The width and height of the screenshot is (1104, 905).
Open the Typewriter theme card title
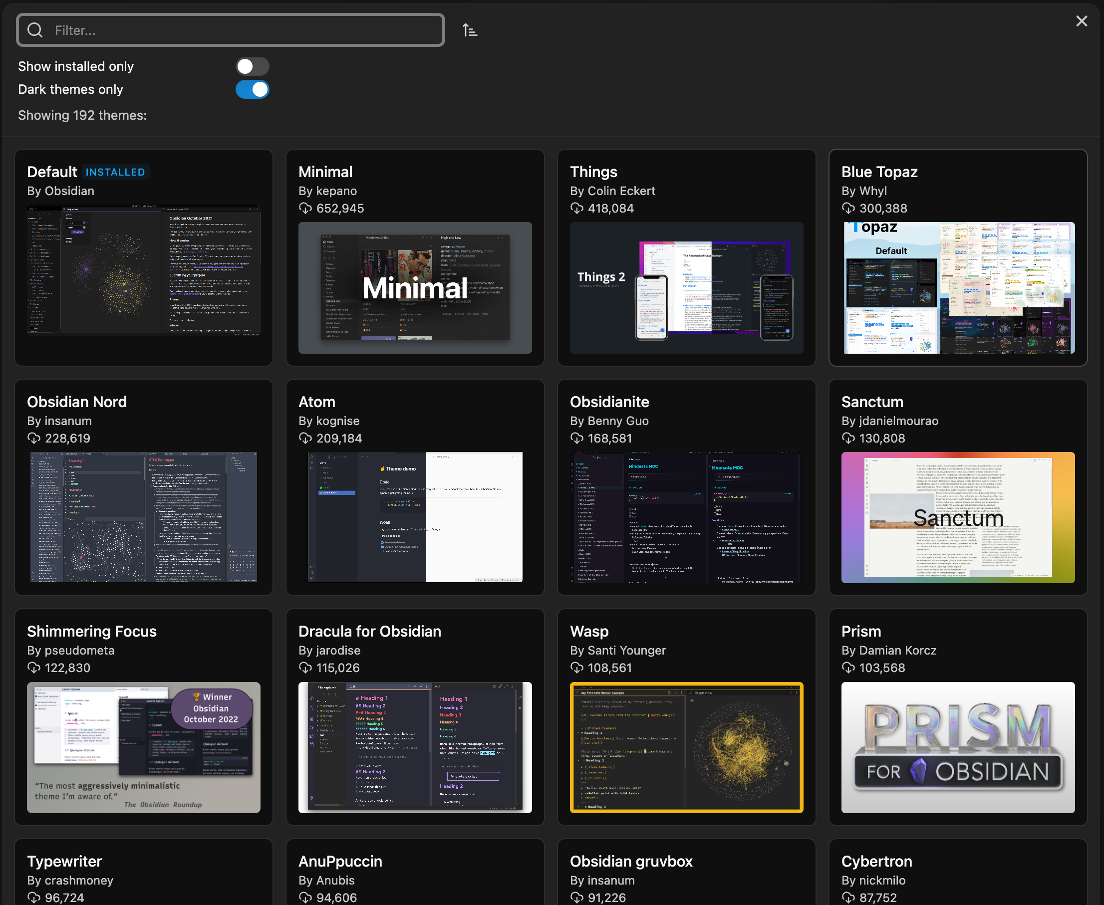(x=65, y=861)
